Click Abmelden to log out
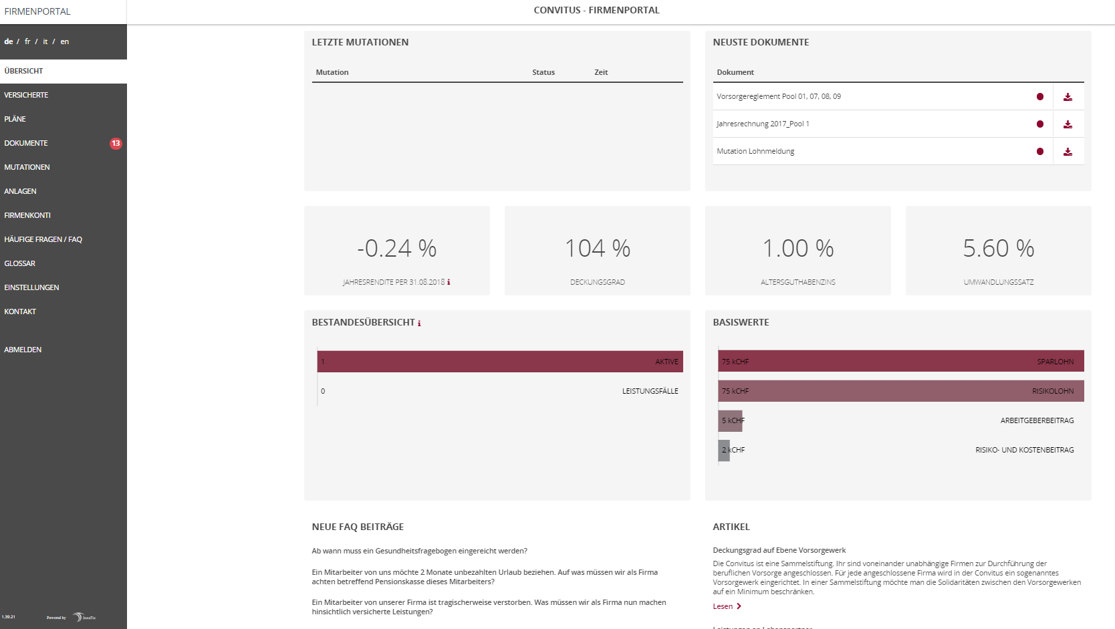Screen dimensions: 1115x629 tap(23, 350)
